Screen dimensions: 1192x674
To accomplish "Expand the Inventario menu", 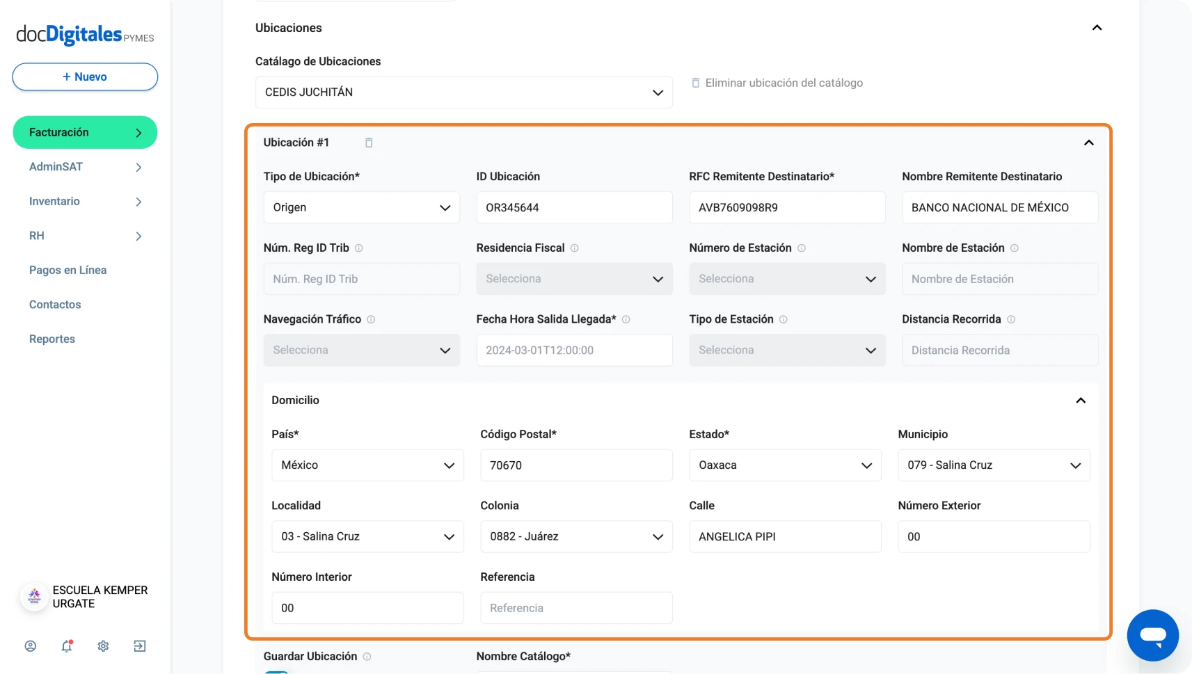I will click(x=85, y=202).
